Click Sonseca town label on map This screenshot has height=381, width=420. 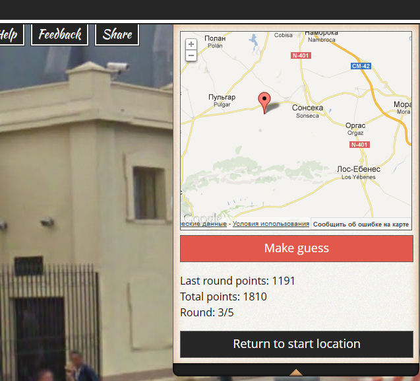[x=307, y=111]
